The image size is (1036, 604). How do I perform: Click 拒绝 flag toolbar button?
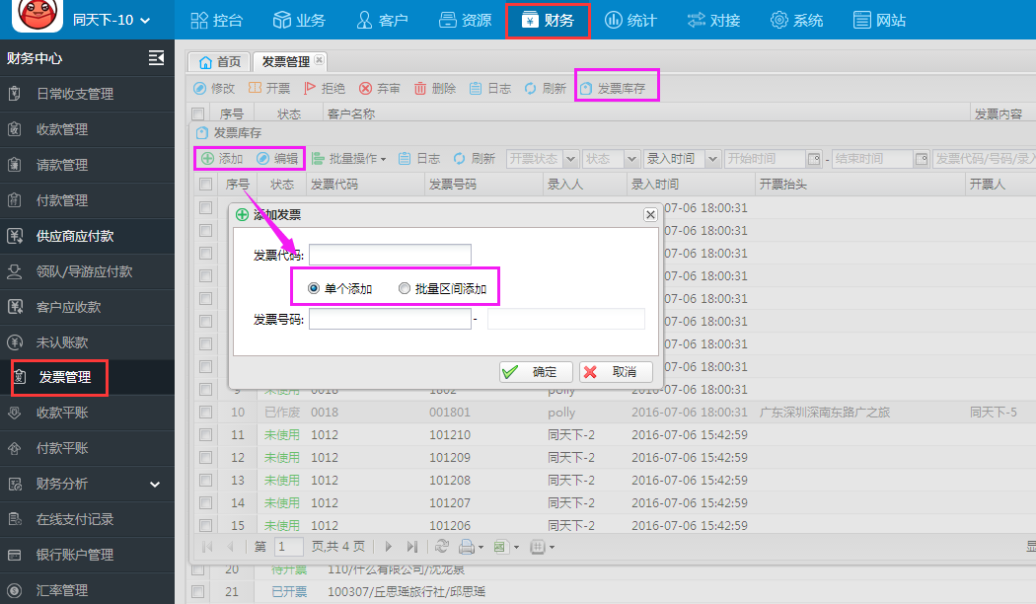(325, 88)
